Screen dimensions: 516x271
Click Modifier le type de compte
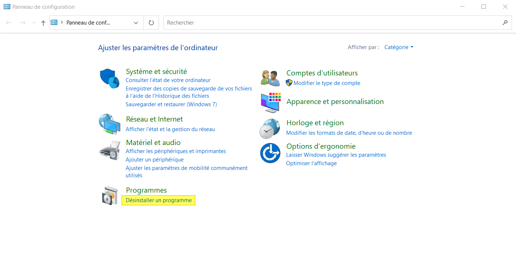(x=327, y=83)
